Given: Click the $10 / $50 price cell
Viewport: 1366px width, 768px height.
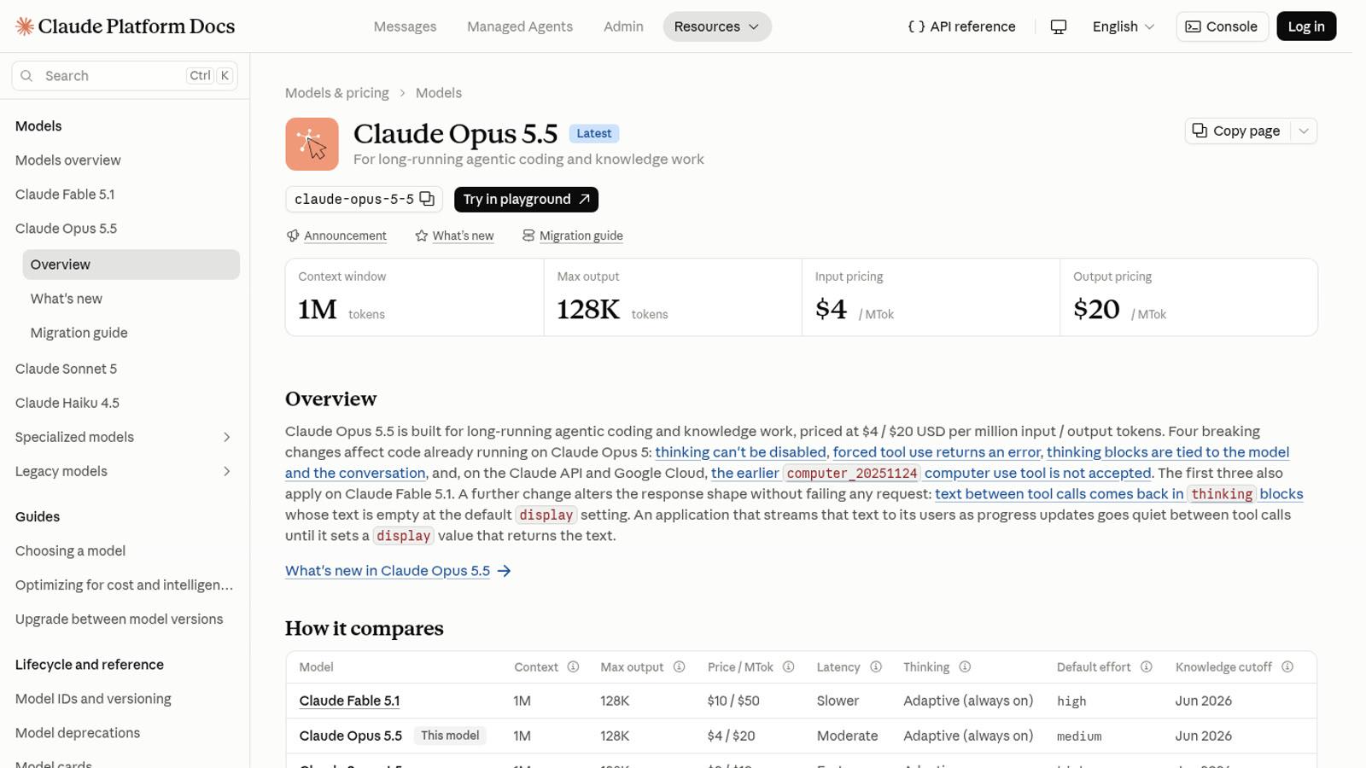Looking at the screenshot, I should (733, 701).
